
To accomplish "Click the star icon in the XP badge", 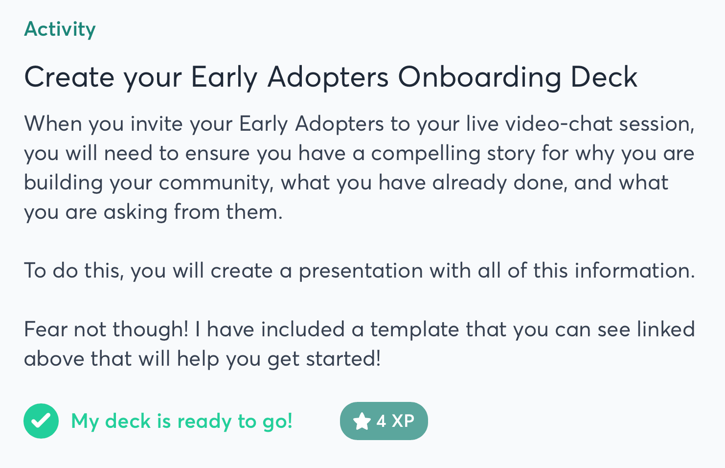I will [362, 421].
